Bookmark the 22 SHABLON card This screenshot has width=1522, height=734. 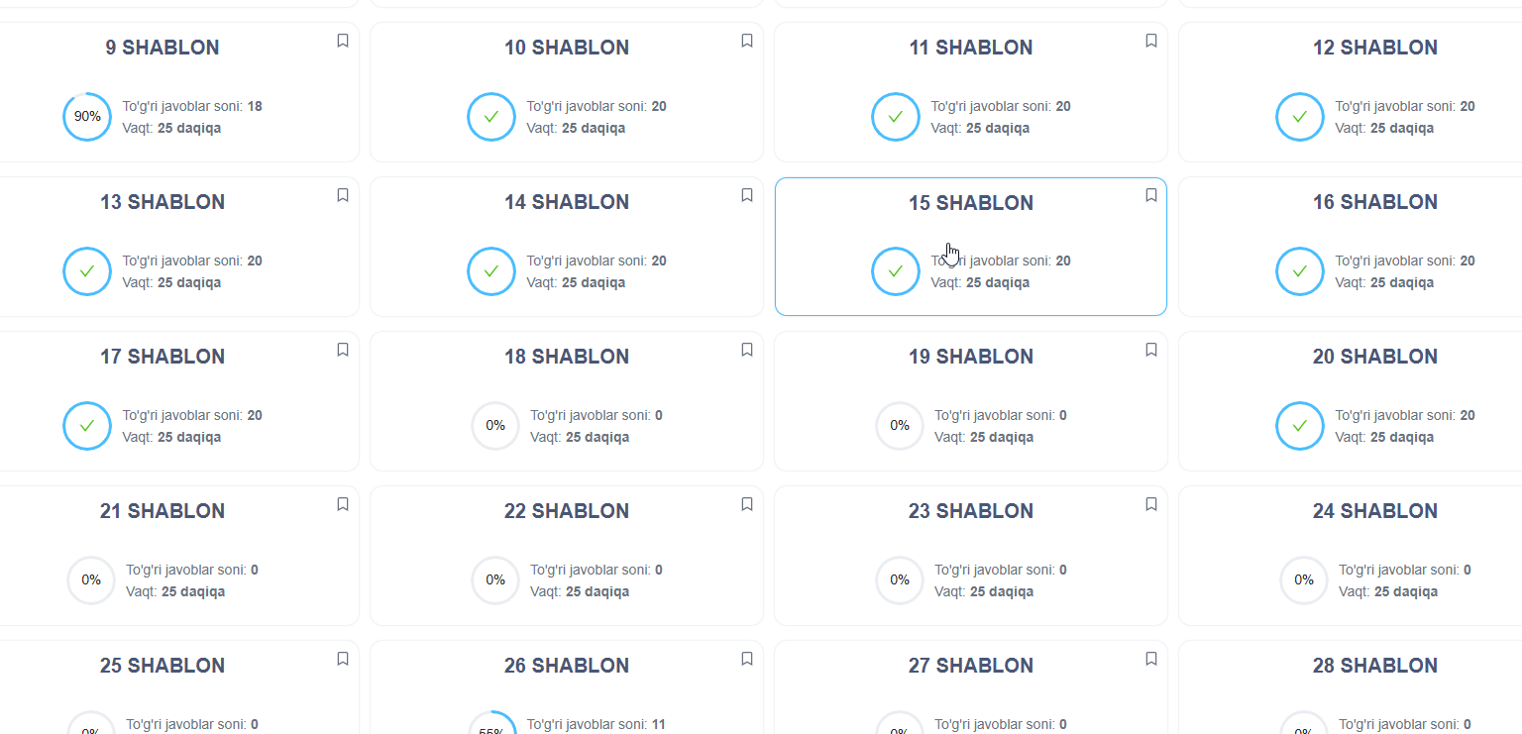click(x=747, y=504)
